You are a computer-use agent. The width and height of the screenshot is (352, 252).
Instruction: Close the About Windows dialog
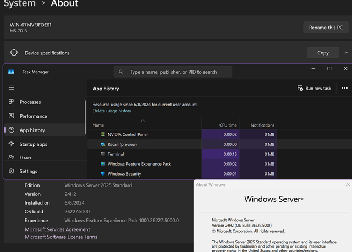click(348, 184)
